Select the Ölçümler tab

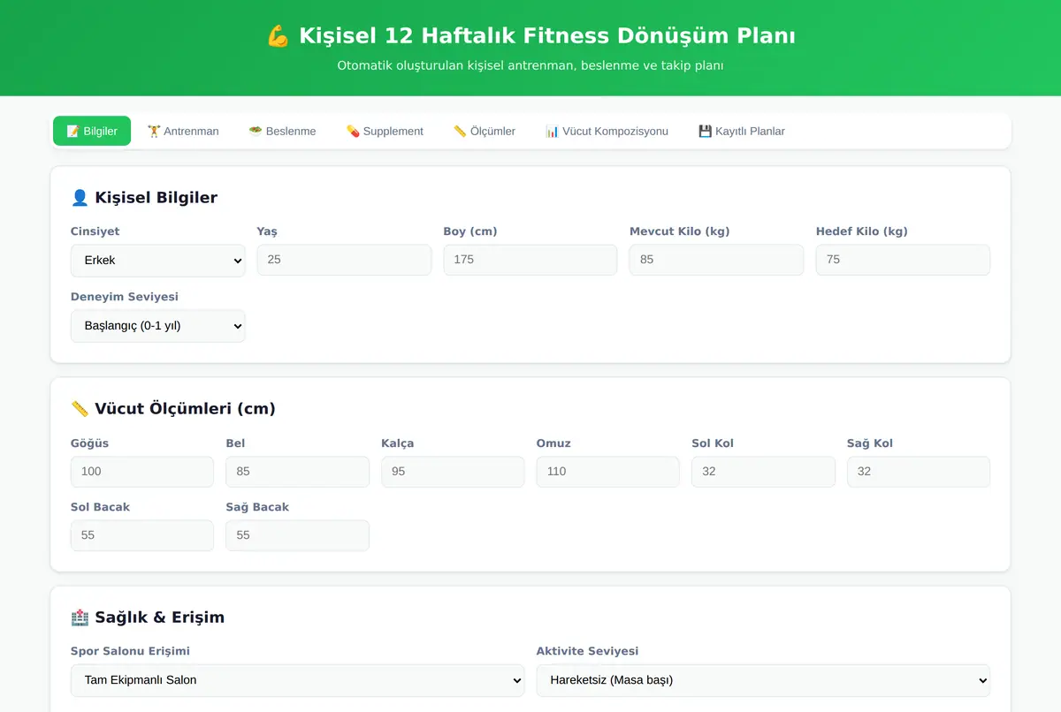(485, 131)
